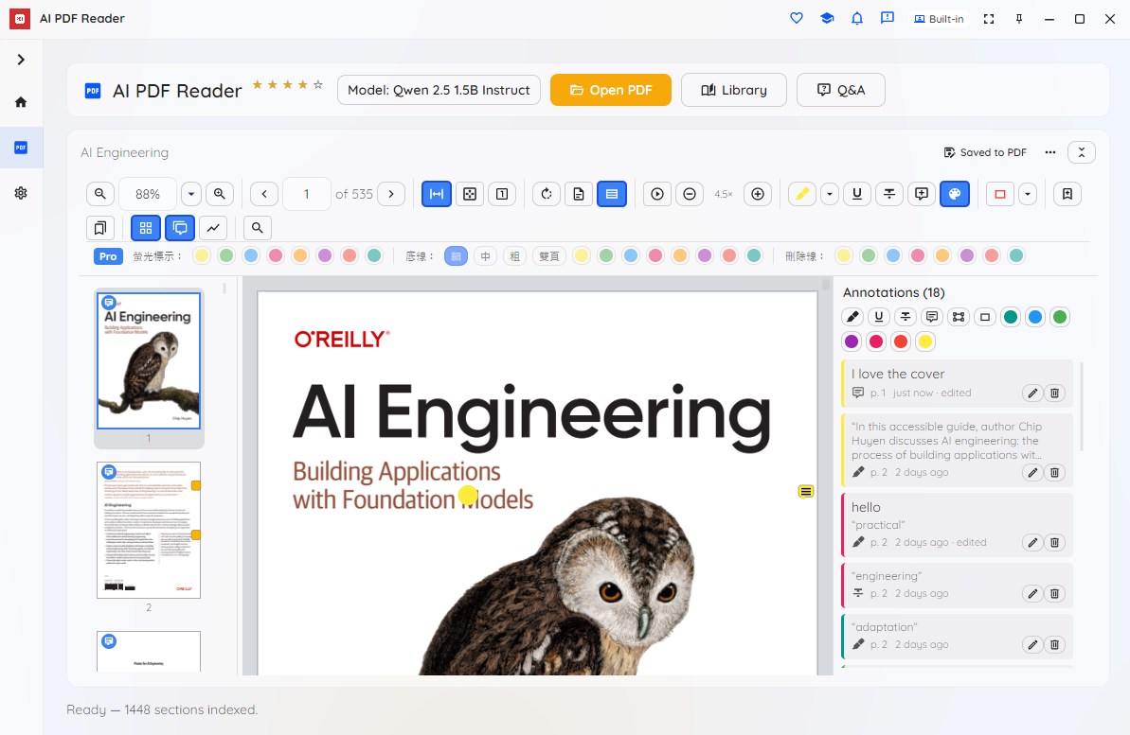Open the bookmarks list panel
The height and width of the screenshot is (735, 1130).
100,228
